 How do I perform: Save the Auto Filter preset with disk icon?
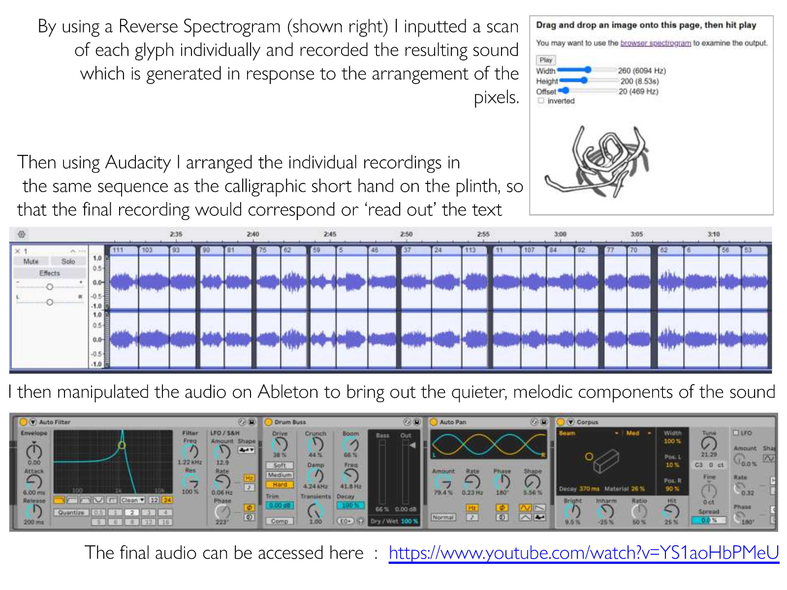252,422
